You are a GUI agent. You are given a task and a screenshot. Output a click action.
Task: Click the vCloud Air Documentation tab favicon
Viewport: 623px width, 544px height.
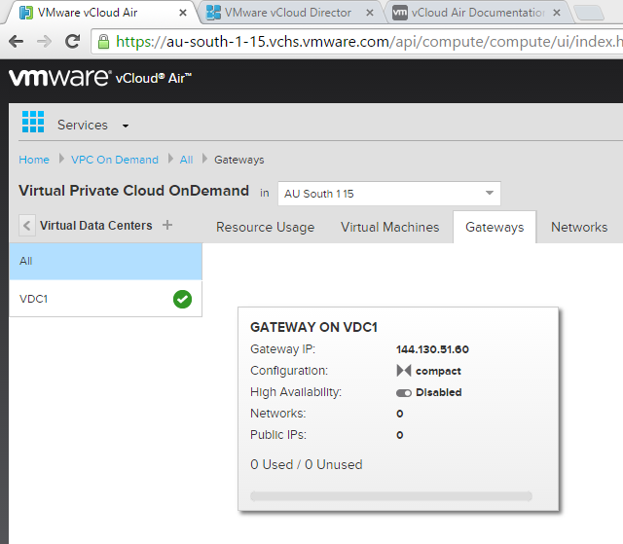point(400,13)
